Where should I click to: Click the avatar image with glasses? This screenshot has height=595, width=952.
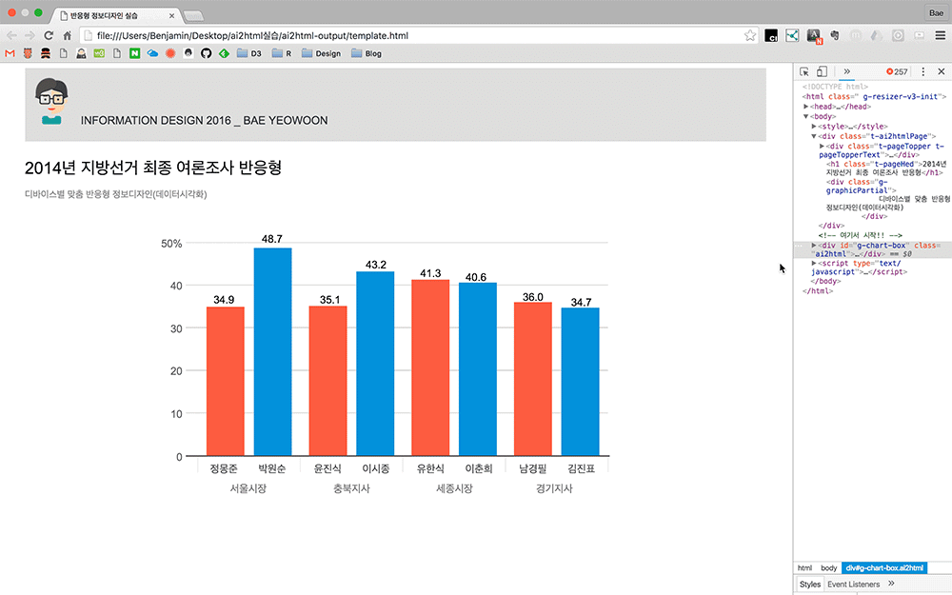(51, 101)
